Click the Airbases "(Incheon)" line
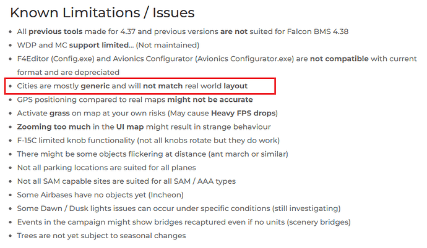This screenshot has height=248, width=427. point(100,195)
